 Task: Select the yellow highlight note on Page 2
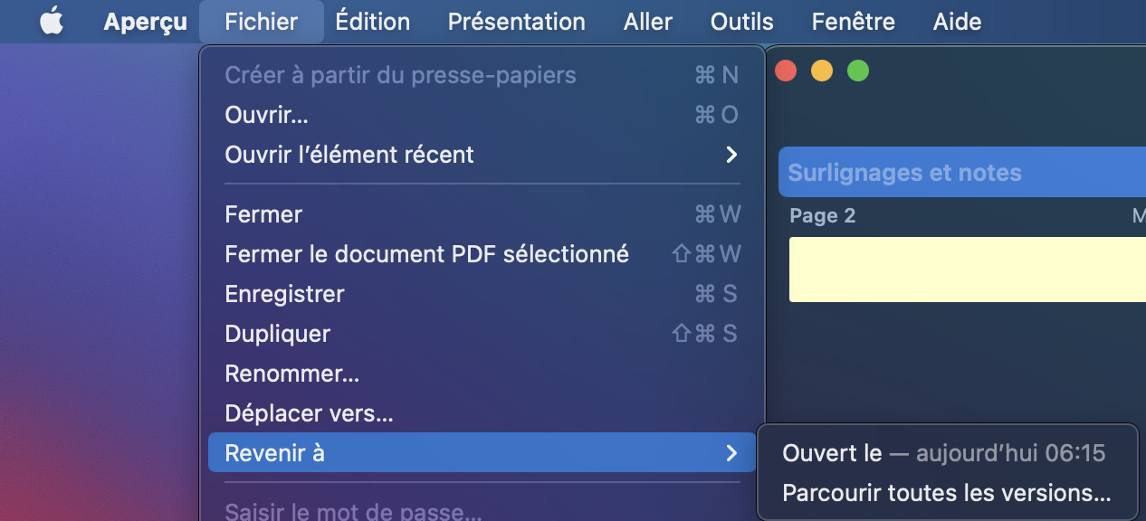pos(965,270)
